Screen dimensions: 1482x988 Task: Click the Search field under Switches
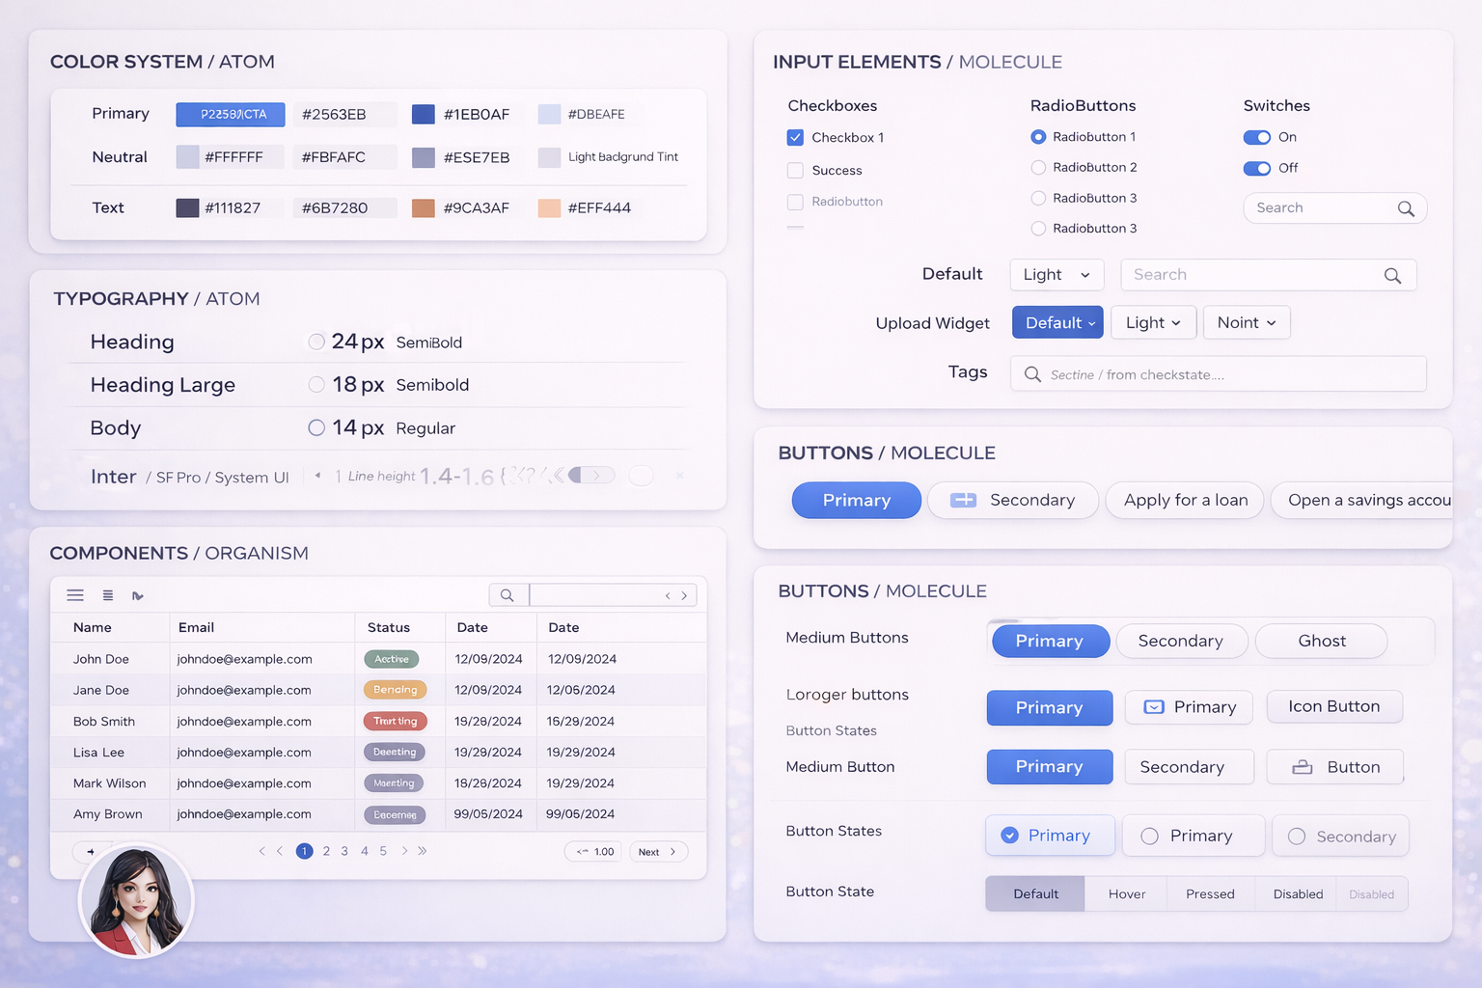pos(1335,208)
